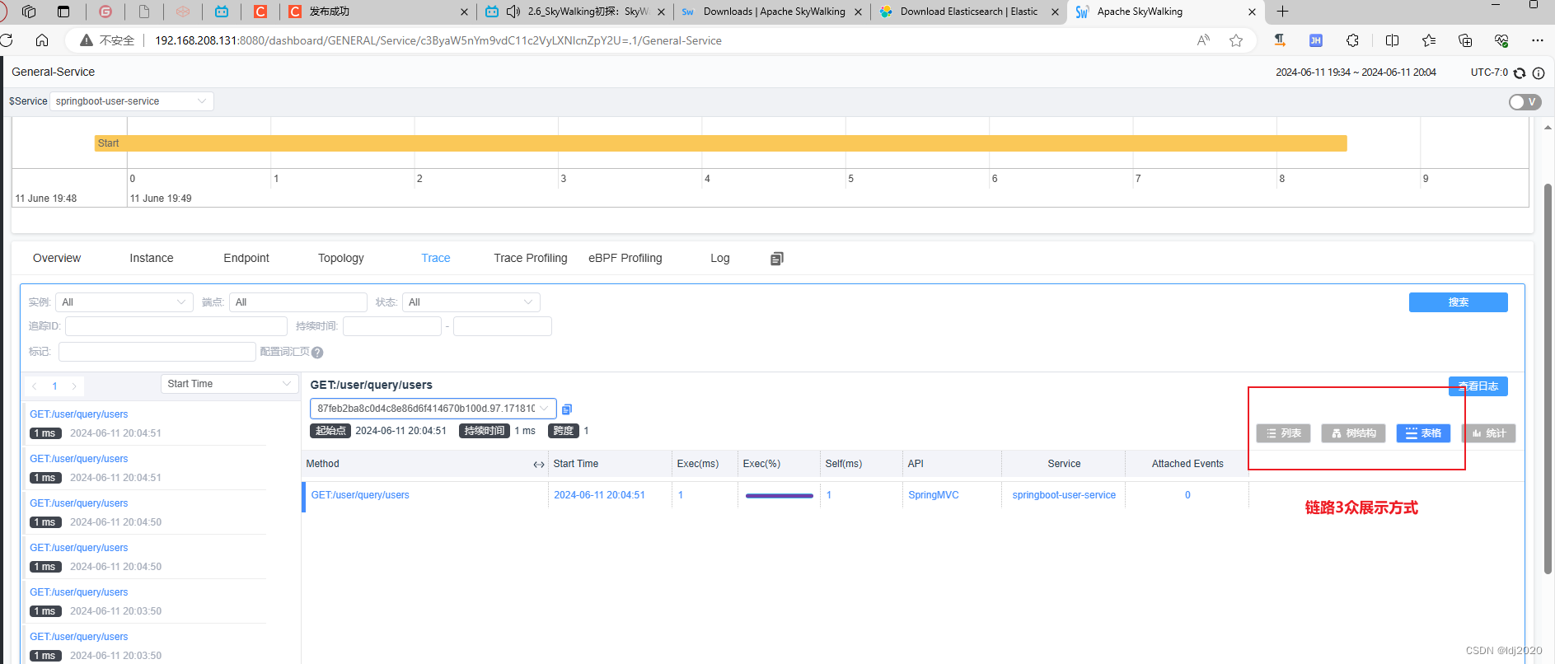The image size is (1555, 664).
Task: Click into 端点 All input field
Action: click(x=298, y=302)
